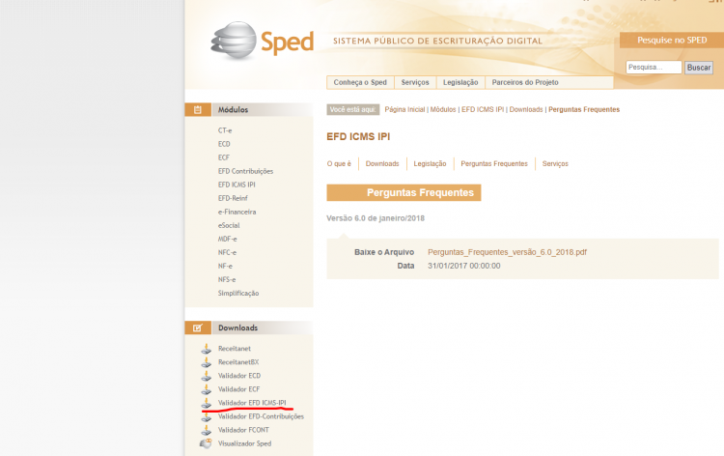
Task: Click the Visualizador Sped icon
Action: pyautogui.click(x=206, y=443)
